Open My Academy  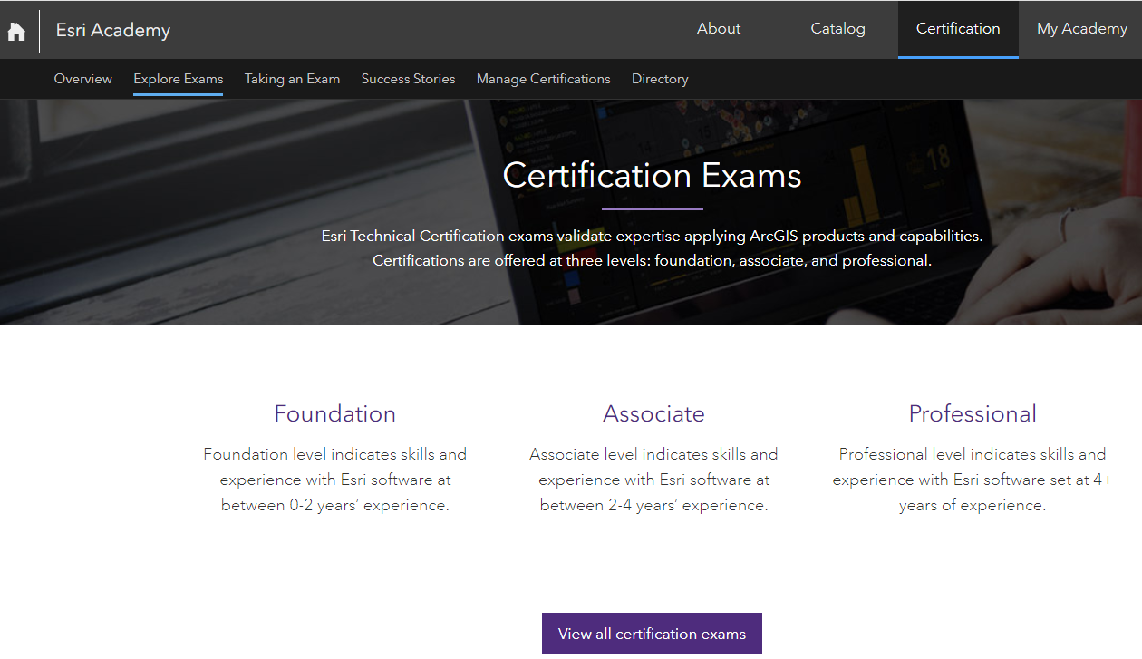click(x=1081, y=29)
